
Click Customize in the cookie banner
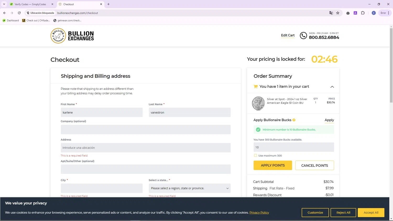tap(315, 213)
